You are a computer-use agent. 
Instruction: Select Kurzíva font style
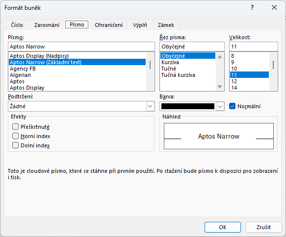188,62
